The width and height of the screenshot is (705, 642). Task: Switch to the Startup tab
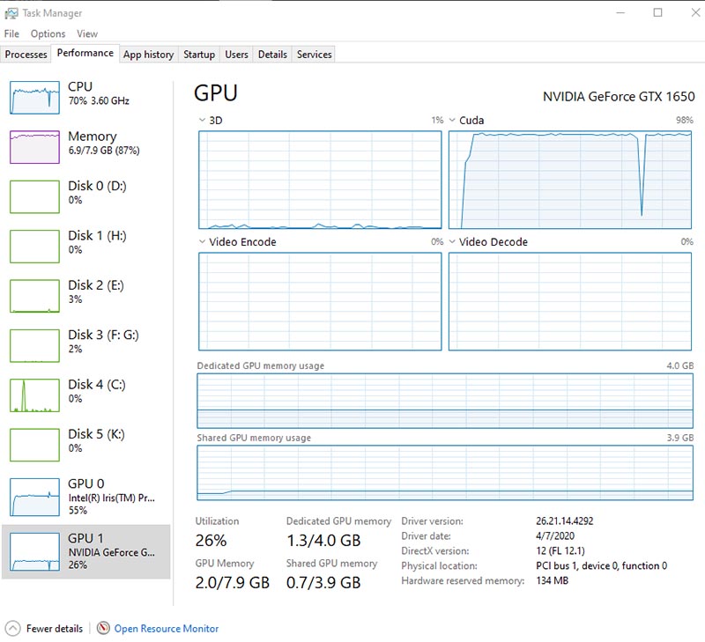[x=199, y=55]
